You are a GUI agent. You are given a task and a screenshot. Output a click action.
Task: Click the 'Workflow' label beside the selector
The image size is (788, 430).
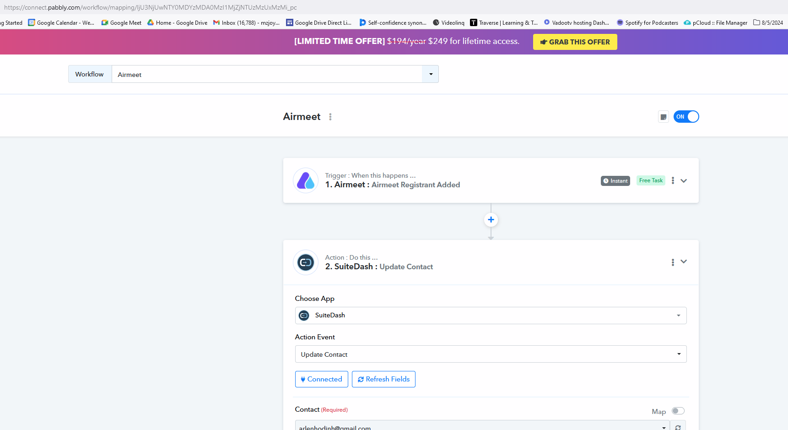click(x=90, y=74)
